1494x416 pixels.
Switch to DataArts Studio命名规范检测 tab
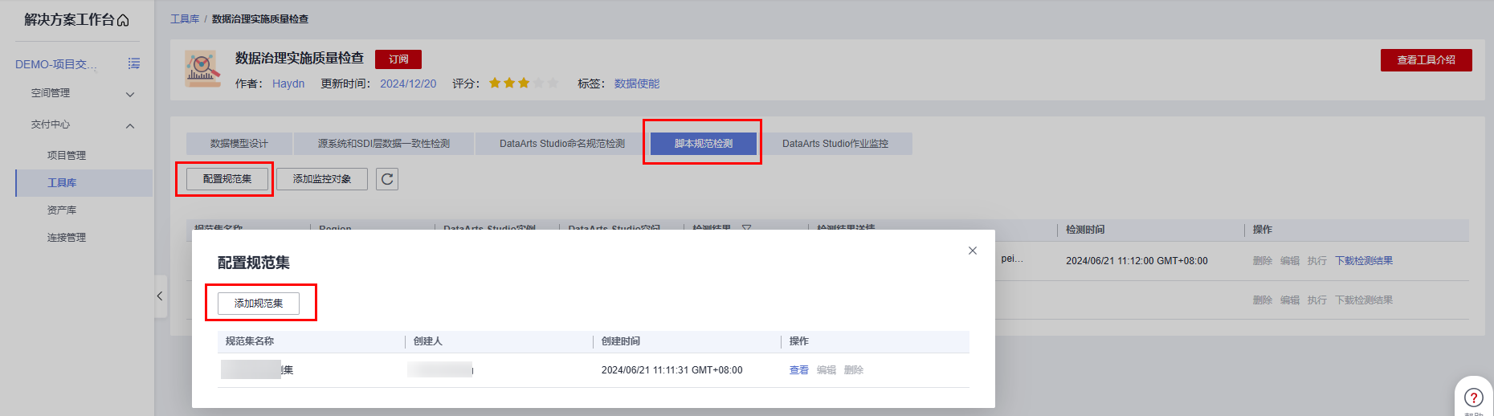click(x=562, y=144)
